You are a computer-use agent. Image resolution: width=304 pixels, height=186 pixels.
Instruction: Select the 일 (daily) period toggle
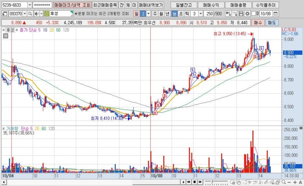coord(137,14)
